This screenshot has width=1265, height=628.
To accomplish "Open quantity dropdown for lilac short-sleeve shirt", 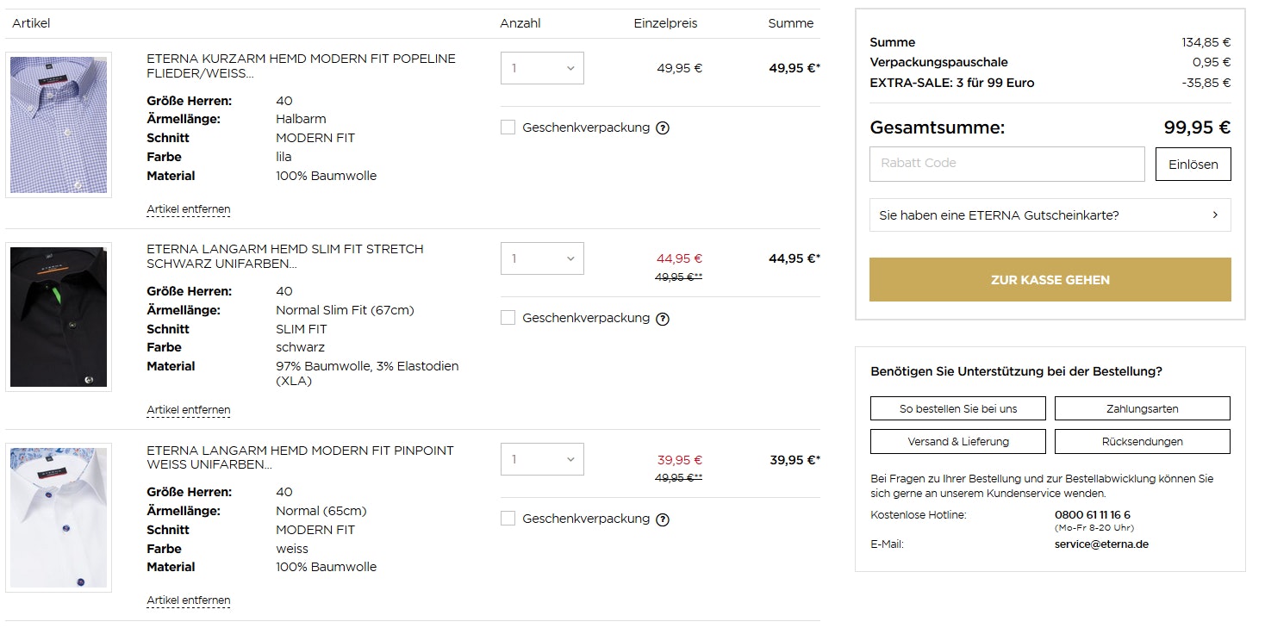I will 542,68.
